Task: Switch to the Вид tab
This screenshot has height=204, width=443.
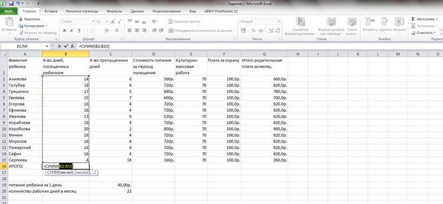Action: 192,12
